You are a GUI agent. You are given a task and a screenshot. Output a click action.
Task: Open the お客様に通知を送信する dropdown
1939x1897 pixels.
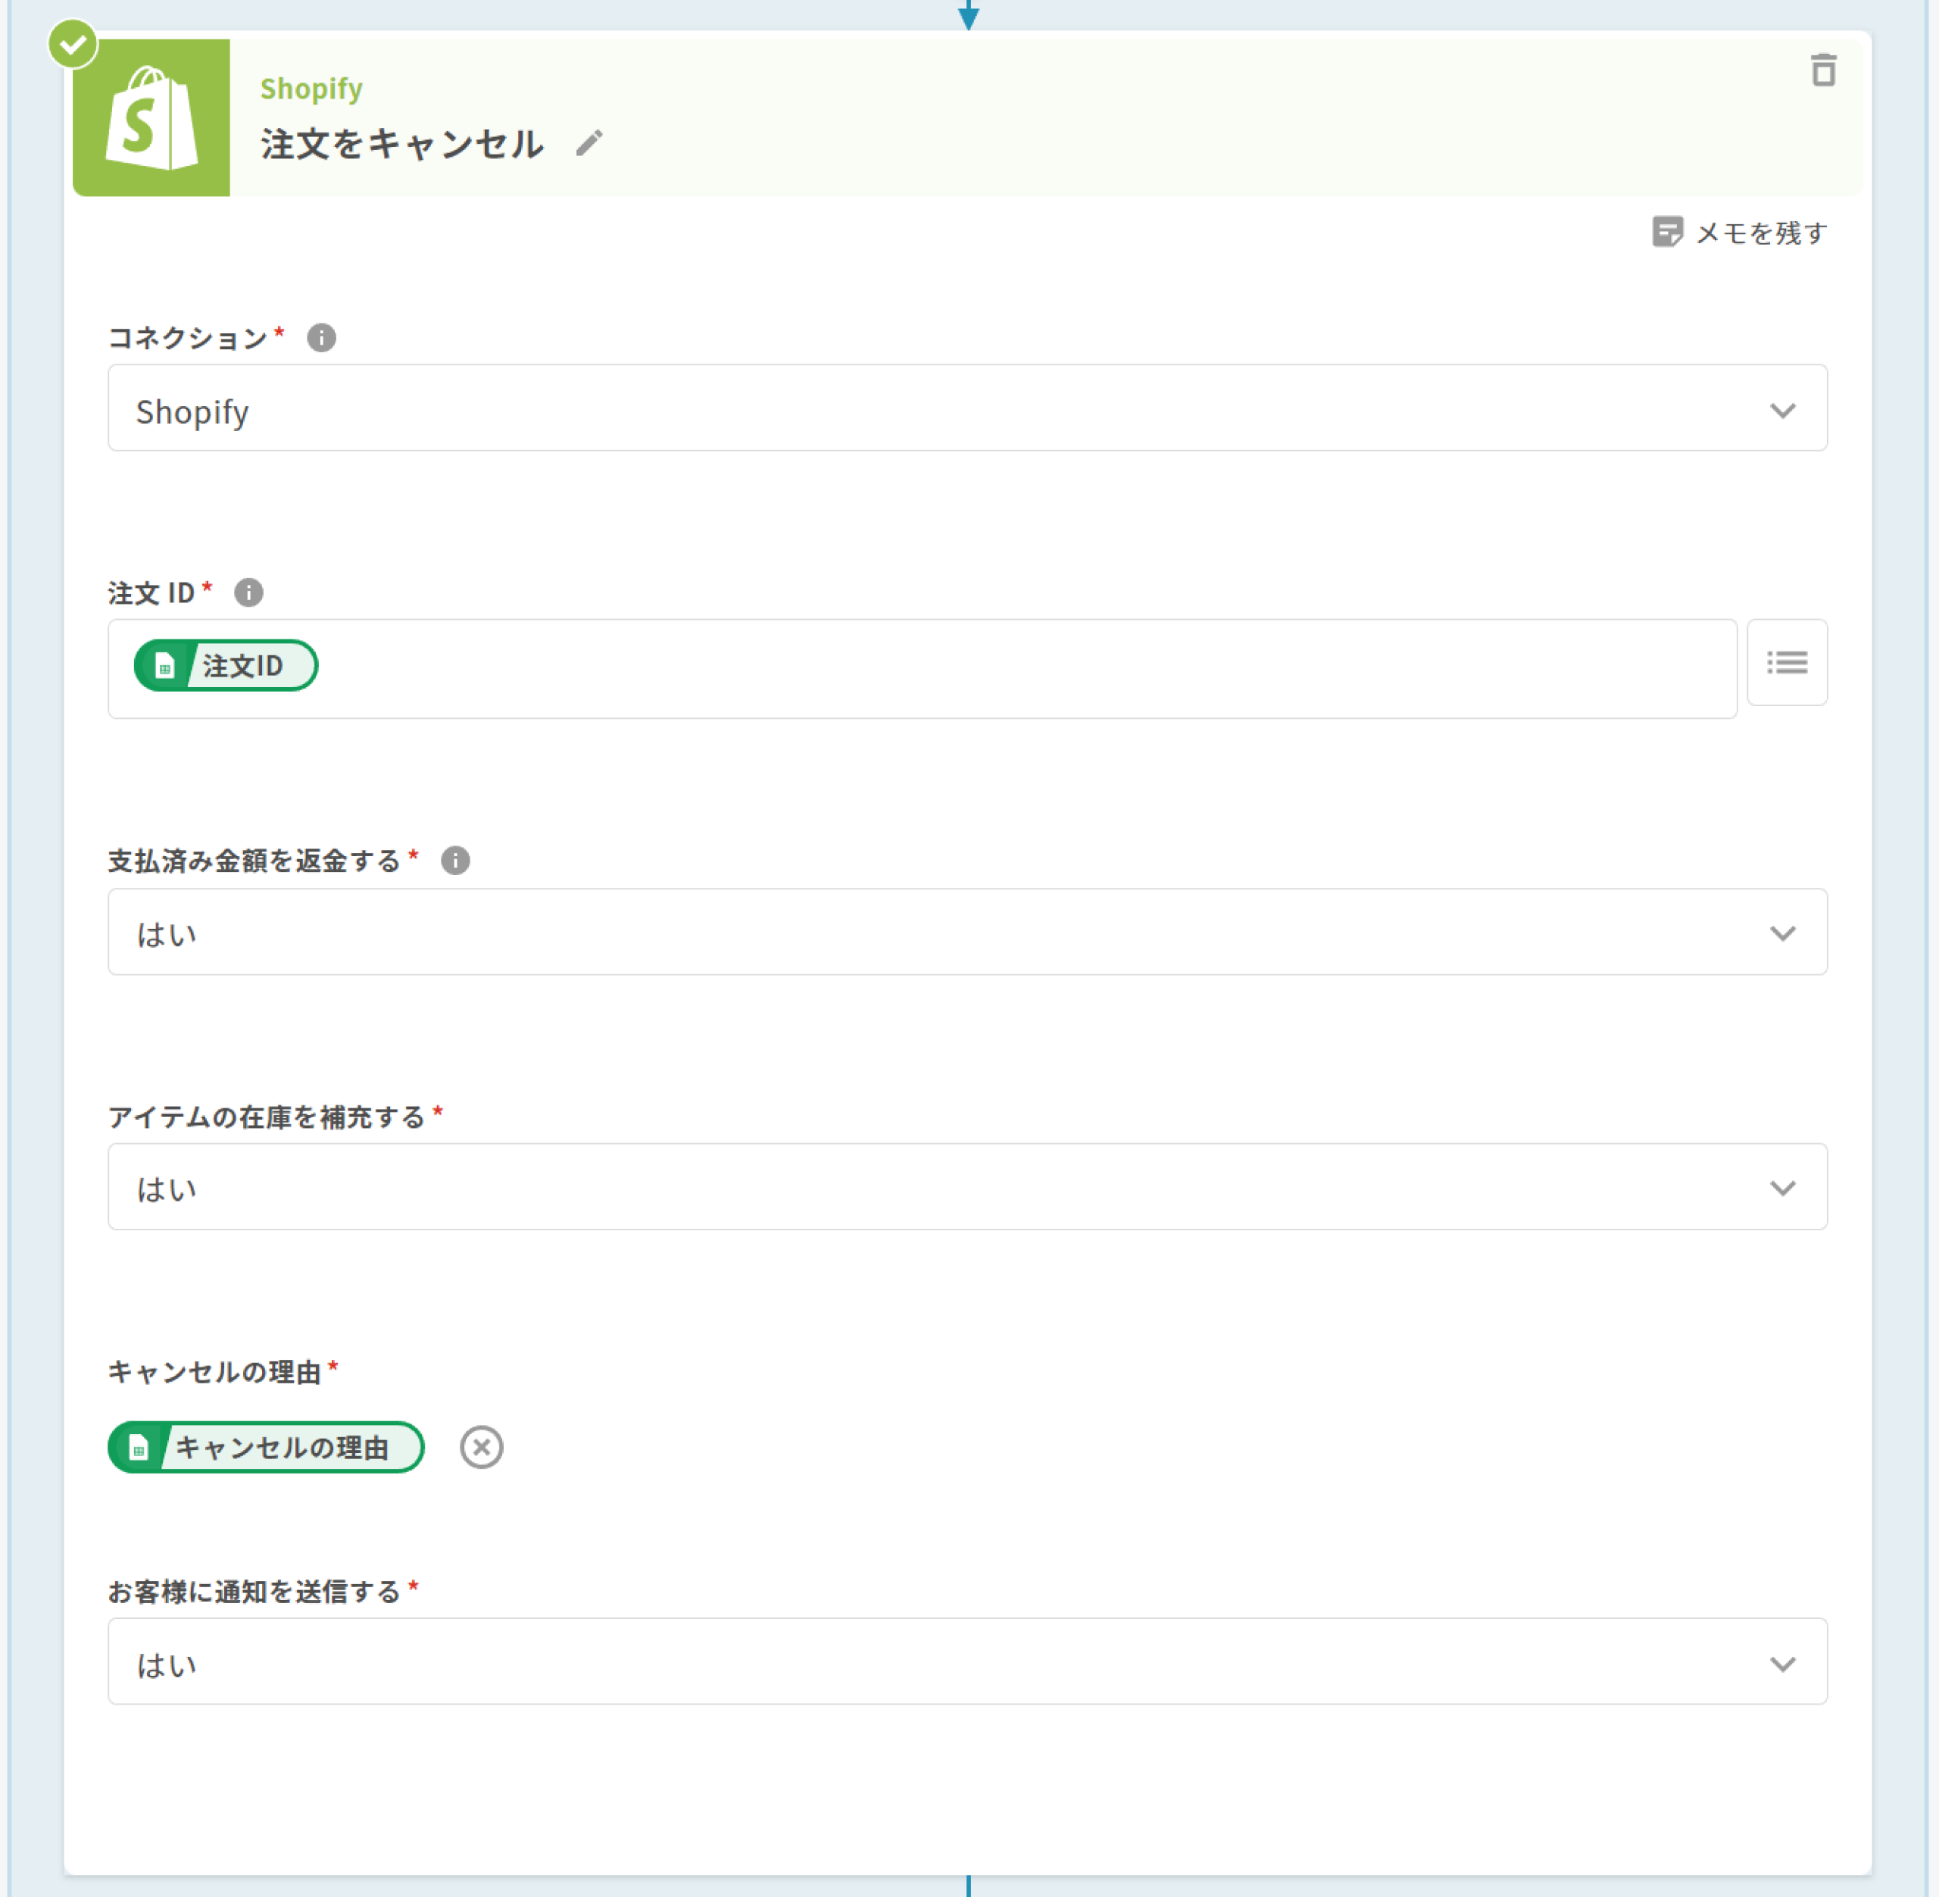[x=966, y=1661]
